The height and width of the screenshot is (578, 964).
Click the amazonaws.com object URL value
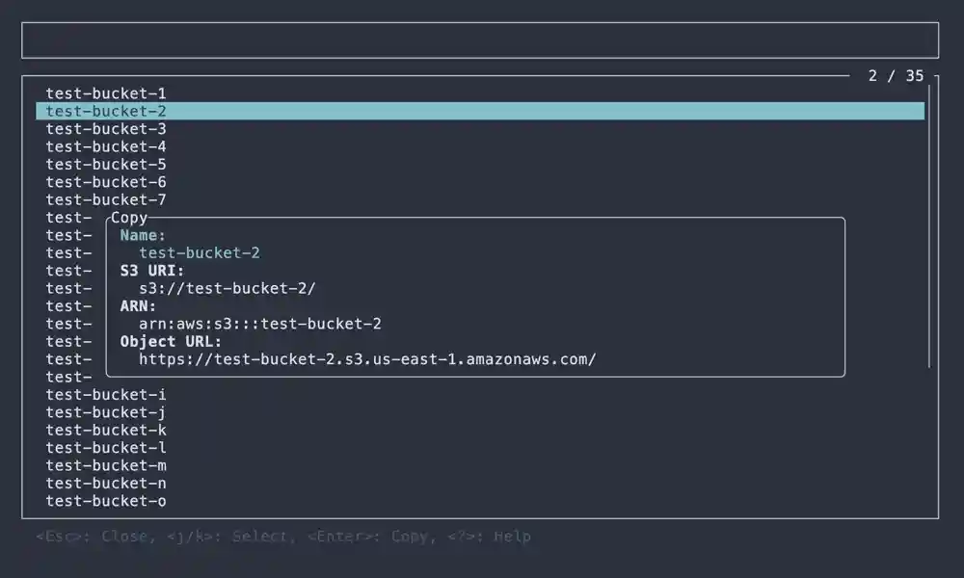pyautogui.click(x=367, y=359)
